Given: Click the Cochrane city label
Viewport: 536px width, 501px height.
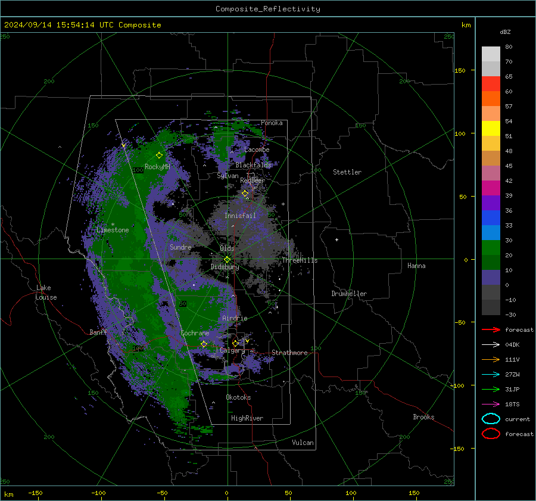Looking at the screenshot, I should [195, 333].
